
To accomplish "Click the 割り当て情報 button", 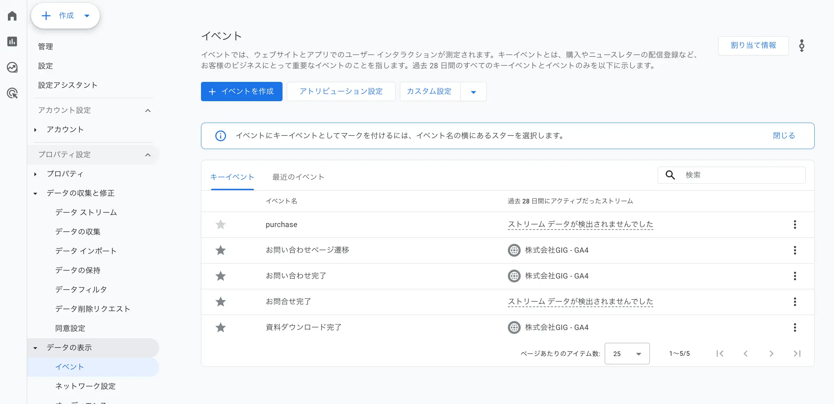I will click(753, 45).
